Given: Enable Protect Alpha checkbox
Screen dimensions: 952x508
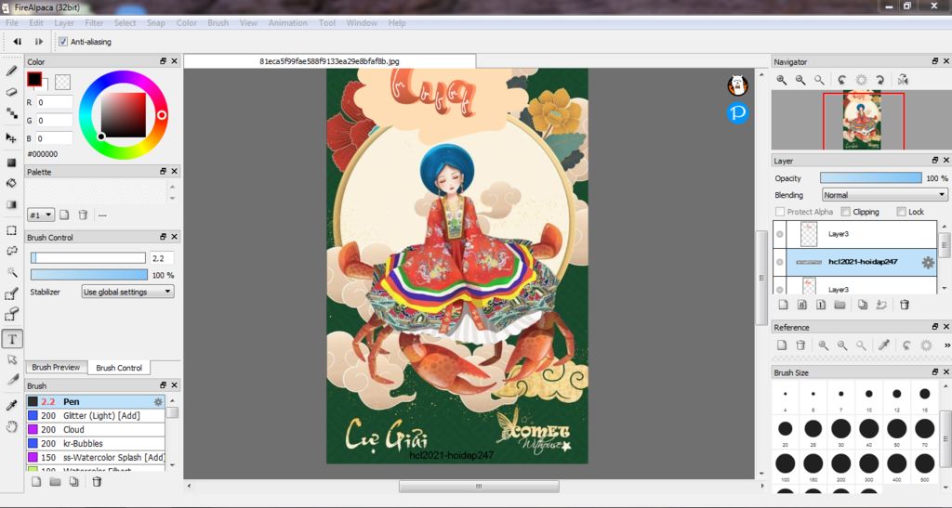Looking at the screenshot, I should pyautogui.click(x=780, y=212).
